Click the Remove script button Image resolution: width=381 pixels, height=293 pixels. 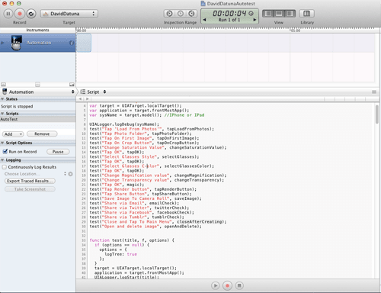click(42, 134)
